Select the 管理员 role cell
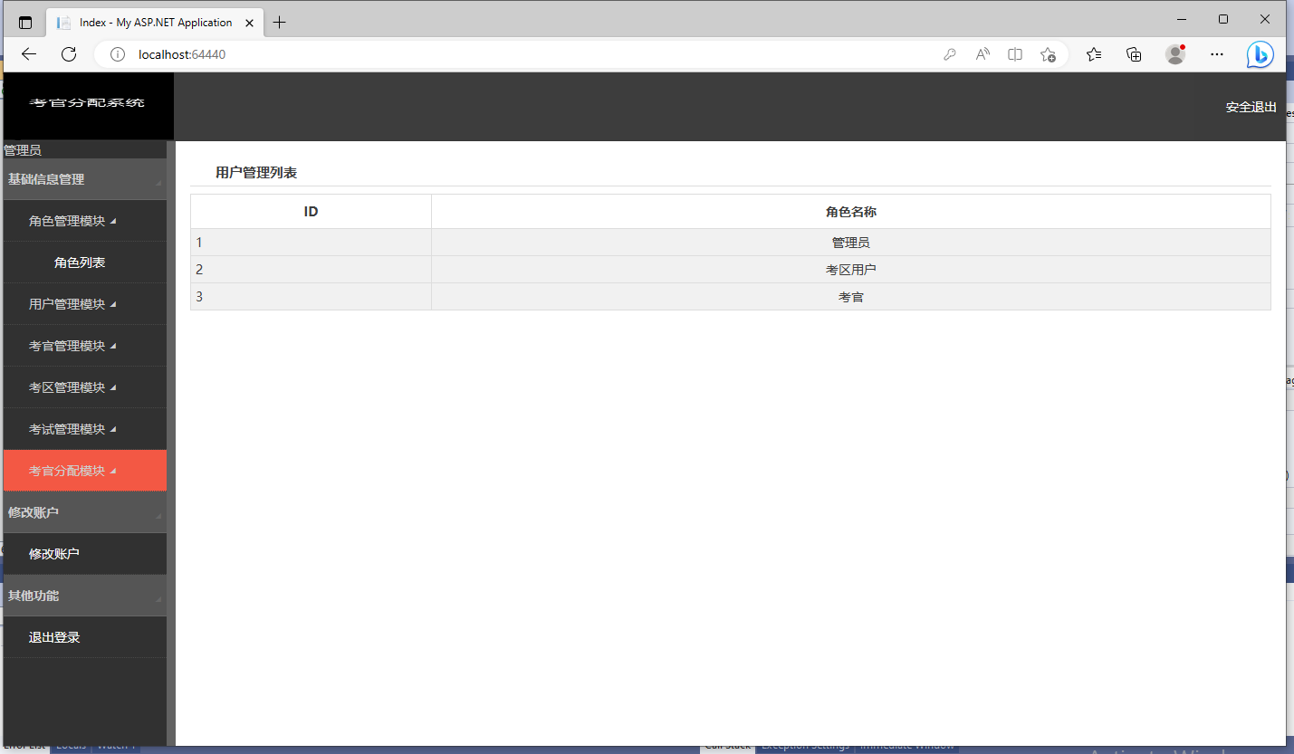Image resolution: width=1294 pixels, height=754 pixels. click(x=851, y=243)
